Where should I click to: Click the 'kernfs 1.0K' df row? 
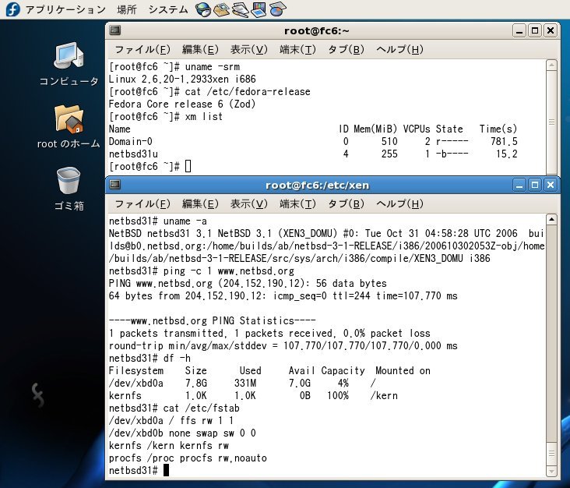click(x=253, y=395)
